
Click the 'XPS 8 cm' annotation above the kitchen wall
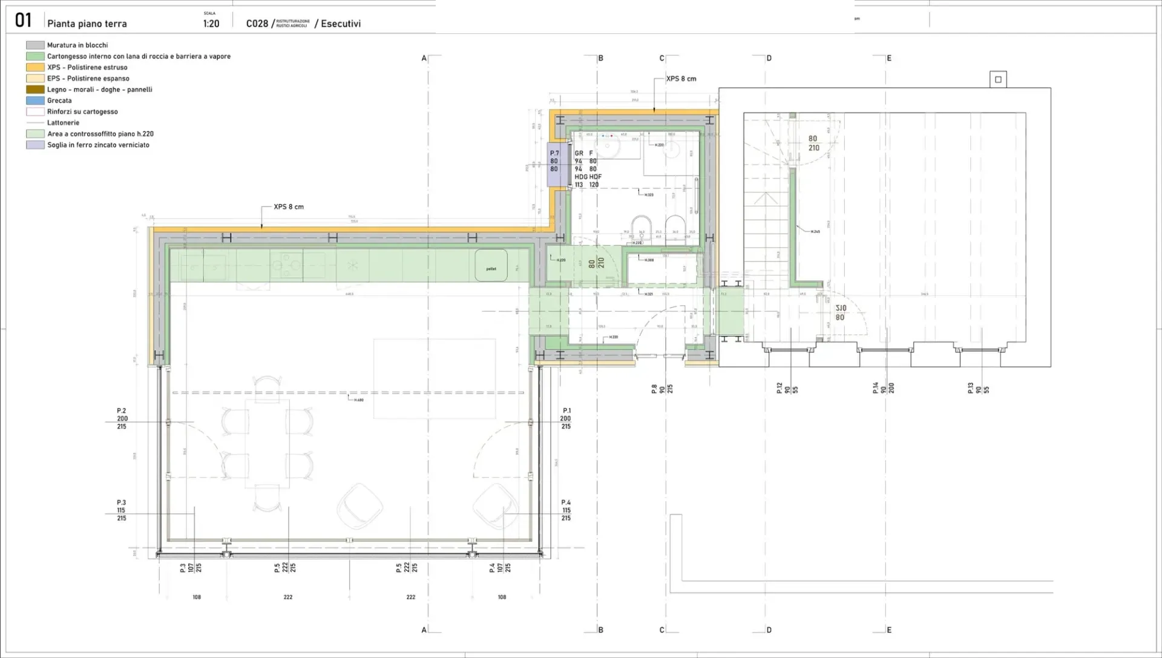pos(289,207)
